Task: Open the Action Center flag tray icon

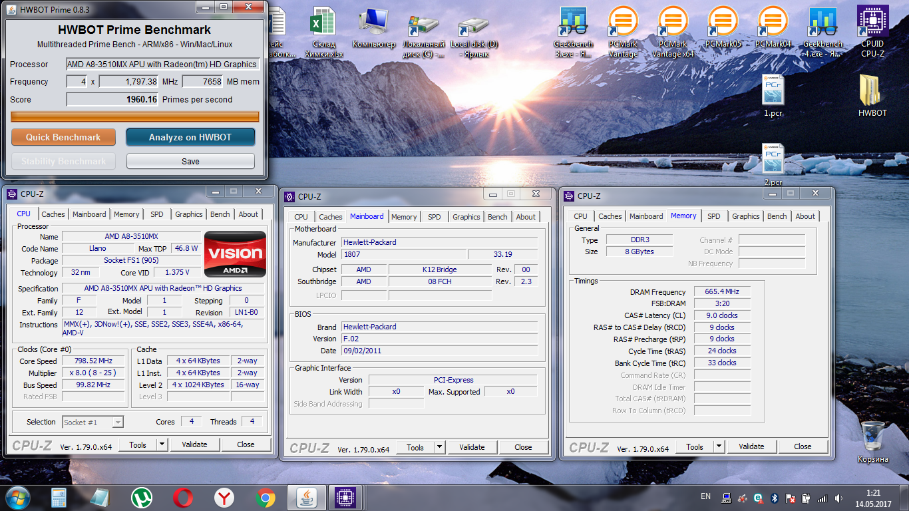Action: 791,498
